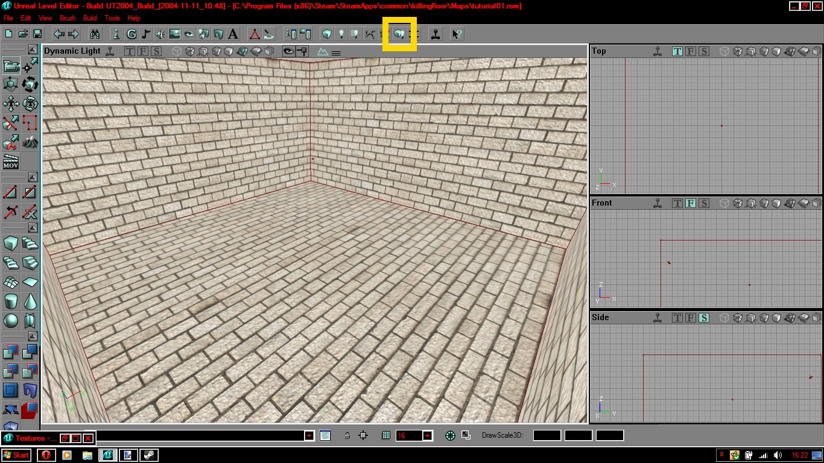Open the Help menu
The width and height of the screenshot is (824, 463).
pos(133,18)
